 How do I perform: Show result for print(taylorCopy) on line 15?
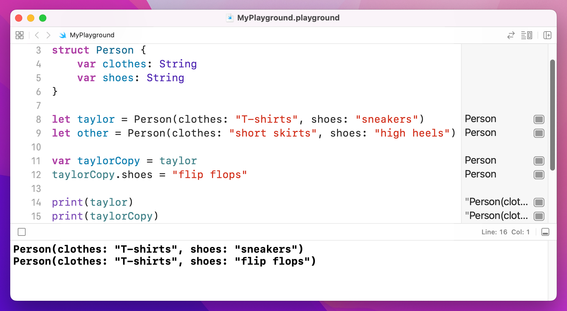click(538, 216)
